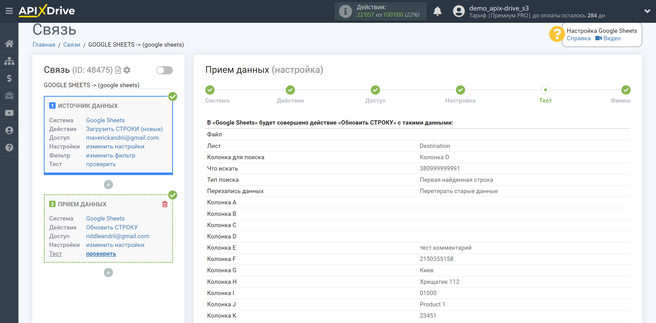Open connection settings gear icon

[127, 70]
